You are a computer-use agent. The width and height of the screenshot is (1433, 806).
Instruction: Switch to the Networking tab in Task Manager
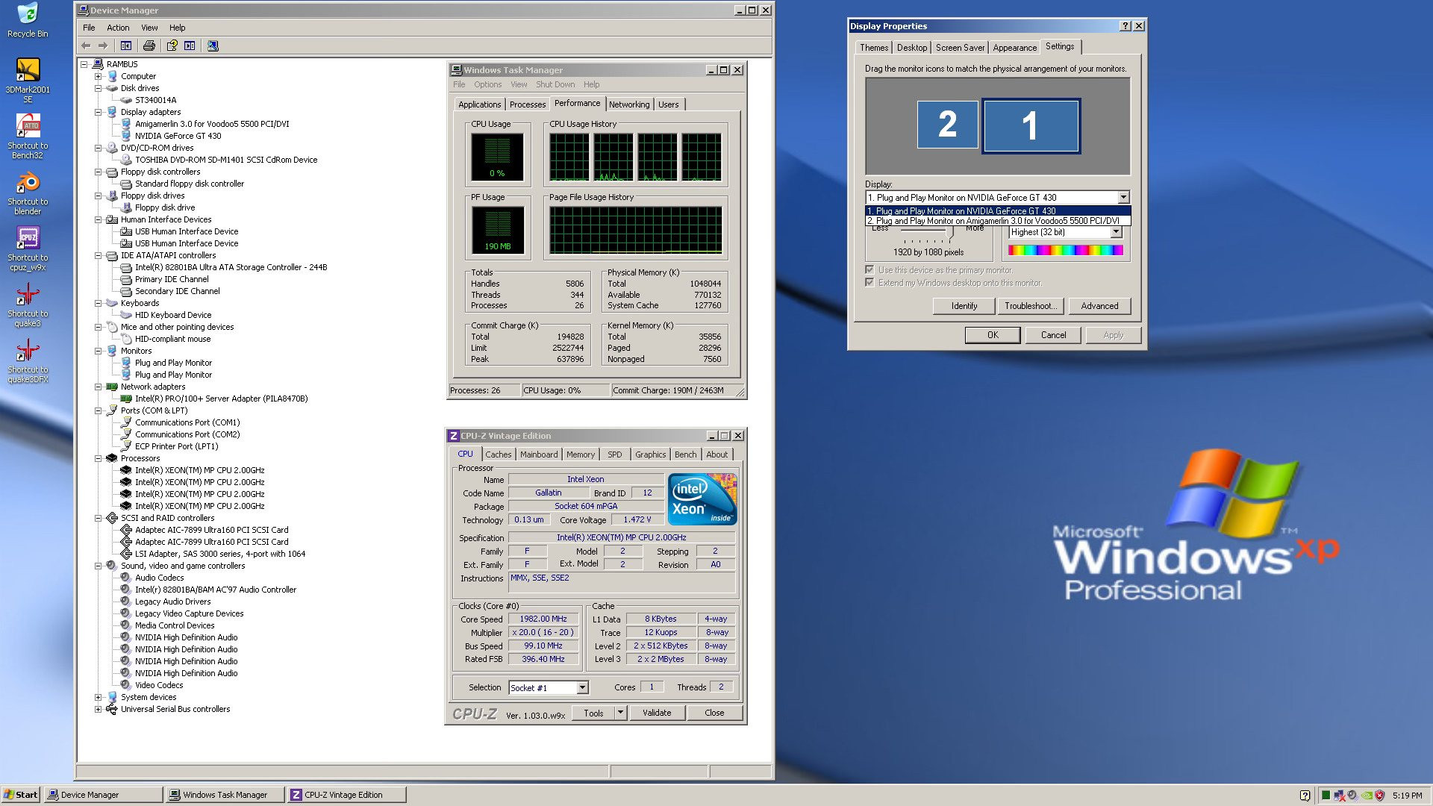tap(628, 104)
